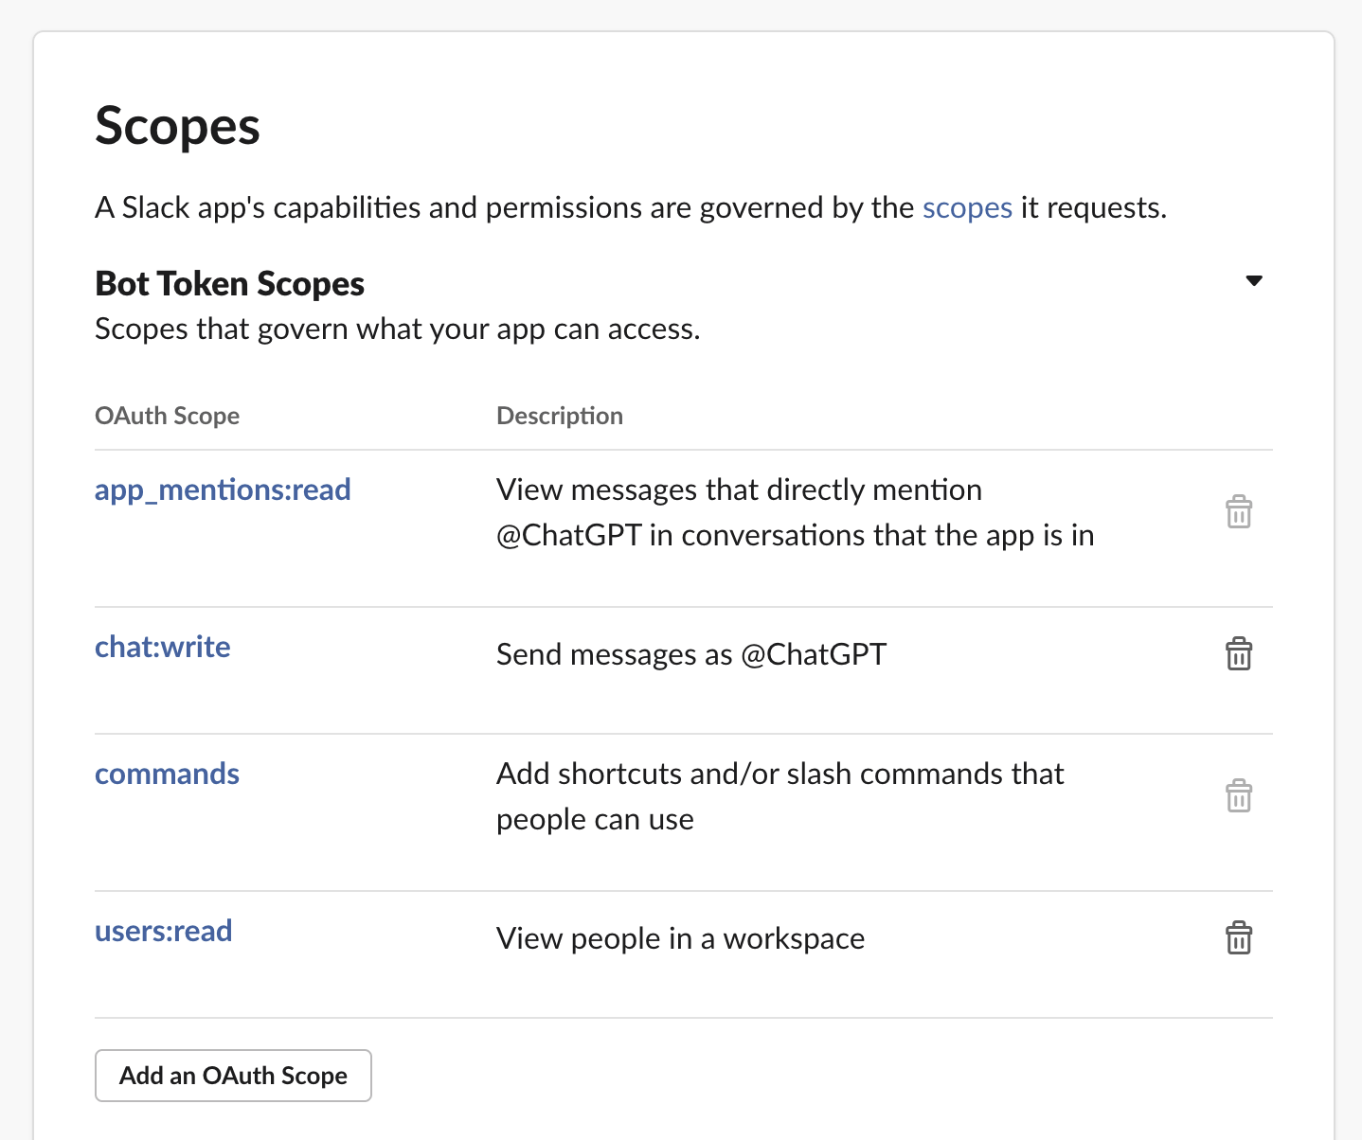Open the scopes documentation link
This screenshot has height=1140, width=1362.
[967, 207]
